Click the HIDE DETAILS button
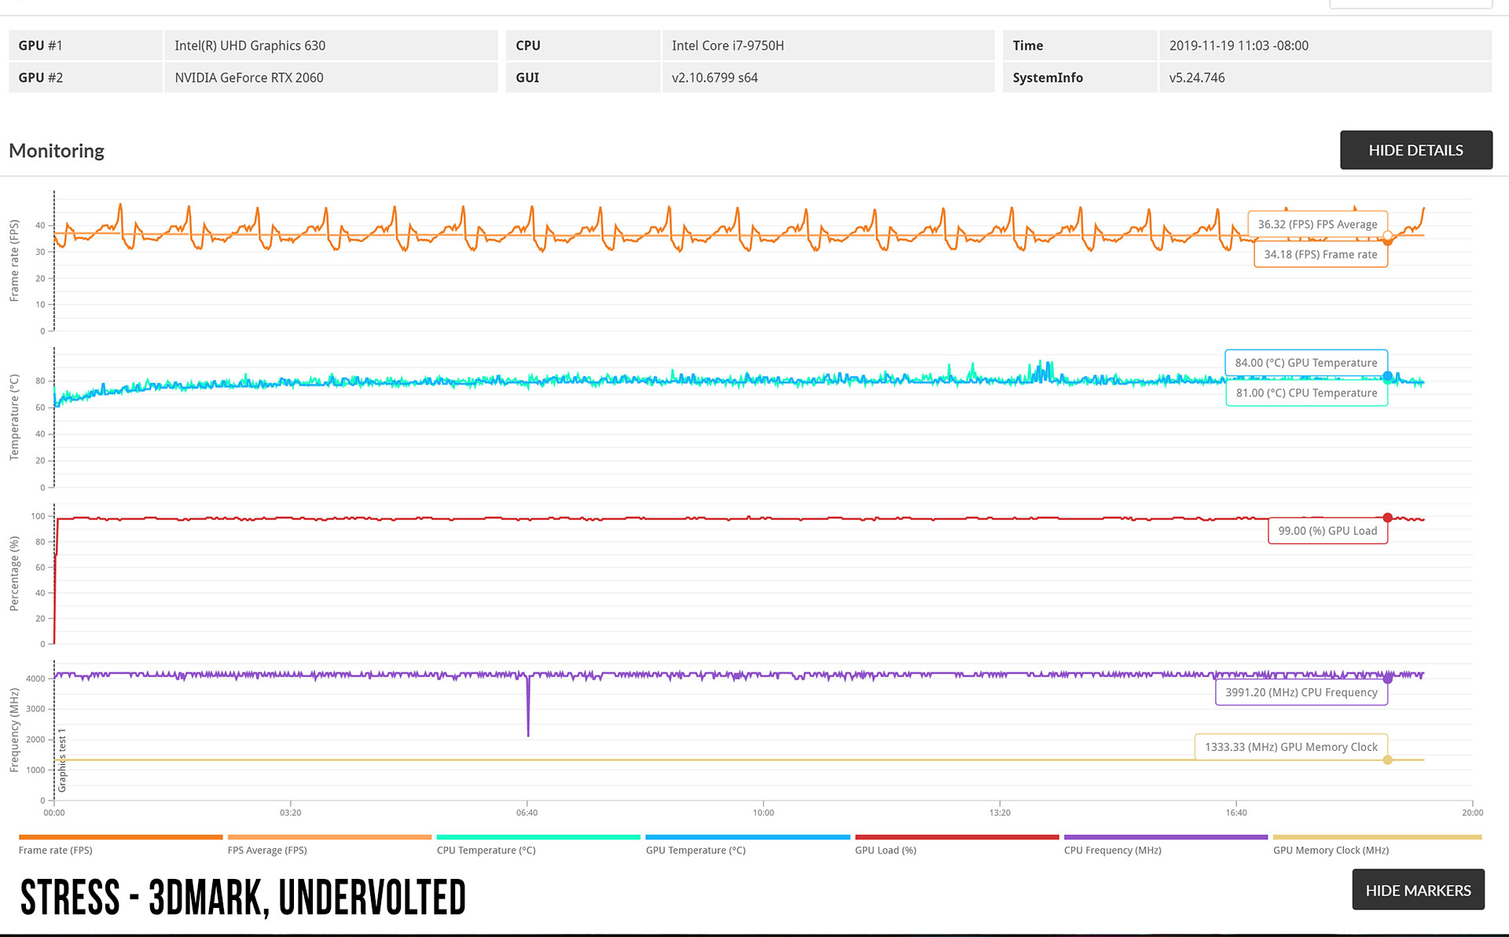Image resolution: width=1509 pixels, height=937 pixels. pyautogui.click(x=1415, y=150)
